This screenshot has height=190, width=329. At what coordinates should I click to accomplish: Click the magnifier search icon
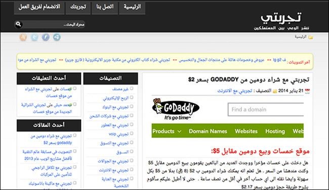click(x=18, y=24)
